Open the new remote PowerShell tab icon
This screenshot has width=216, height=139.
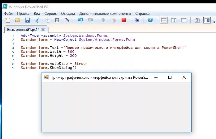(x=137, y=20)
